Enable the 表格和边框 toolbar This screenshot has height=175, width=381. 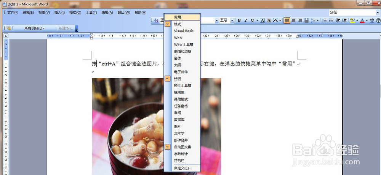(182, 51)
